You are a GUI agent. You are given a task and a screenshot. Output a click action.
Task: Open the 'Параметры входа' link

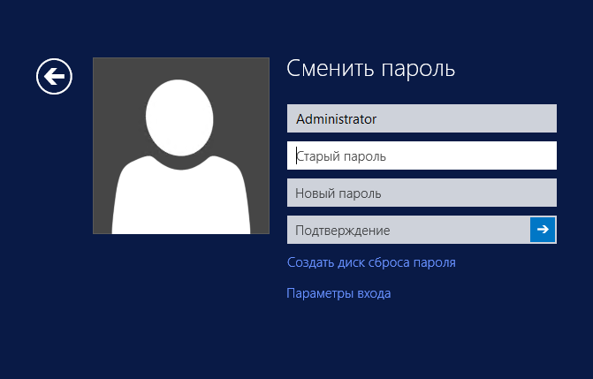click(x=338, y=293)
